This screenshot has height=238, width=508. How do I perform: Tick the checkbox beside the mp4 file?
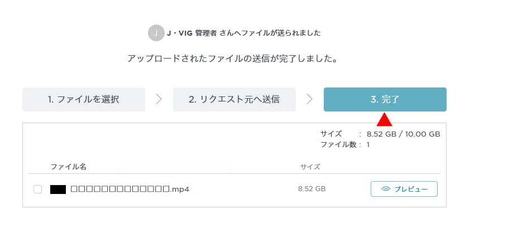pos(37,189)
